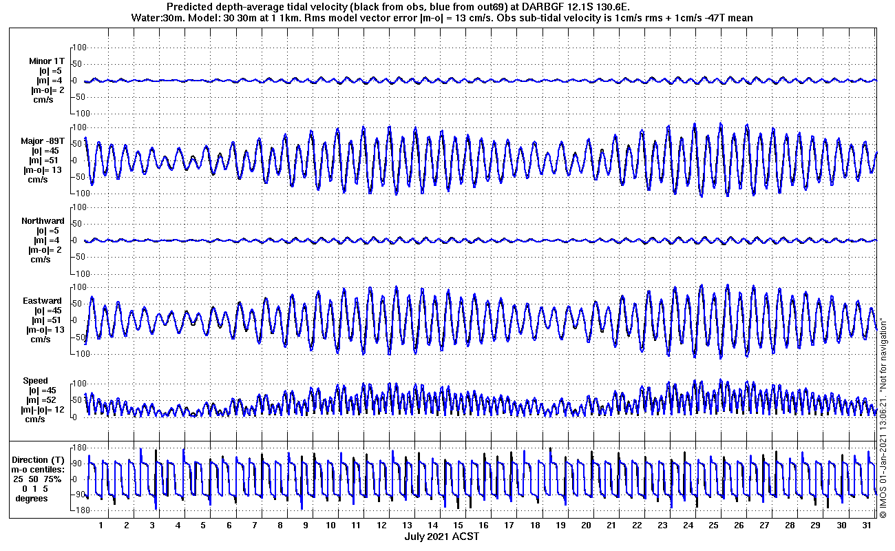The height and width of the screenshot is (551, 895).
Task: Select the 'Major -89T' panel label
Action: (x=43, y=141)
